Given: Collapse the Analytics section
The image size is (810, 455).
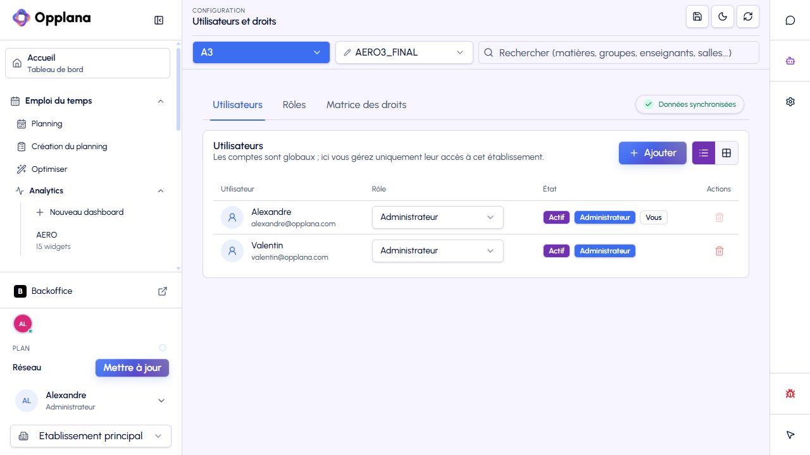Looking at the screenshot, I should pos(161,191).
